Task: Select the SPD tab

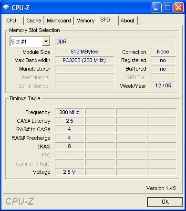Action: pyautogui.click(x=108, y=20)
